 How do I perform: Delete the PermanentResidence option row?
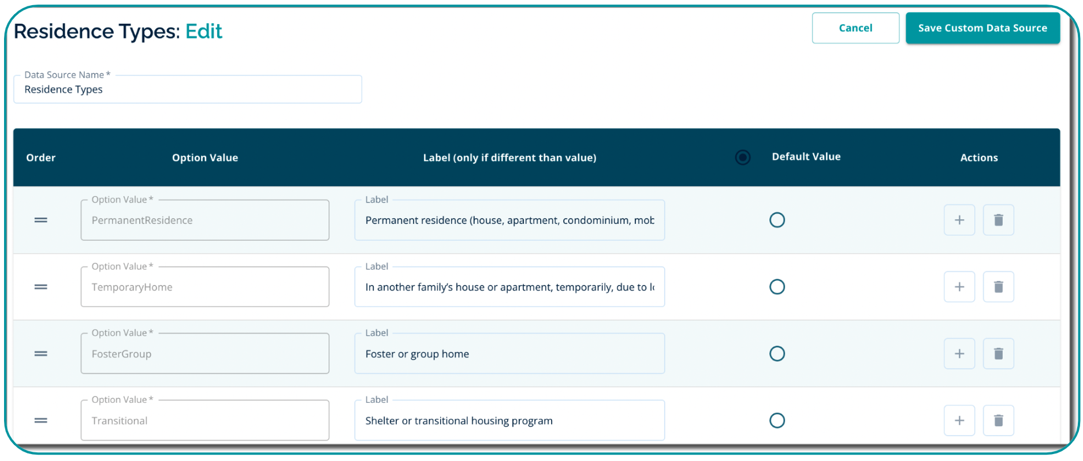coord(998,220)
